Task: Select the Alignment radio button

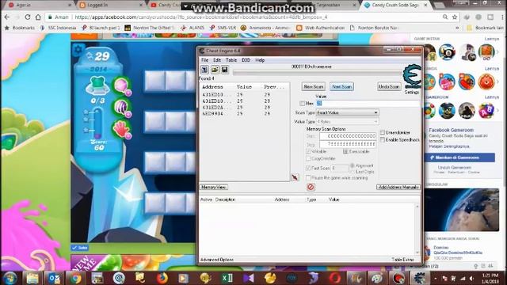Action: [353, 165]
